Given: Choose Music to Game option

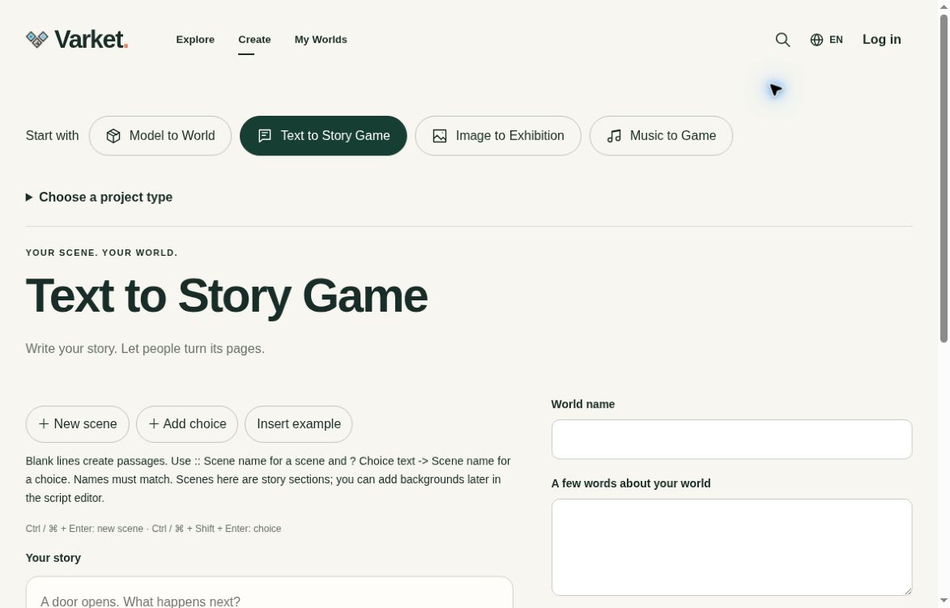Looking at the screenshot, I should point(661,136).
